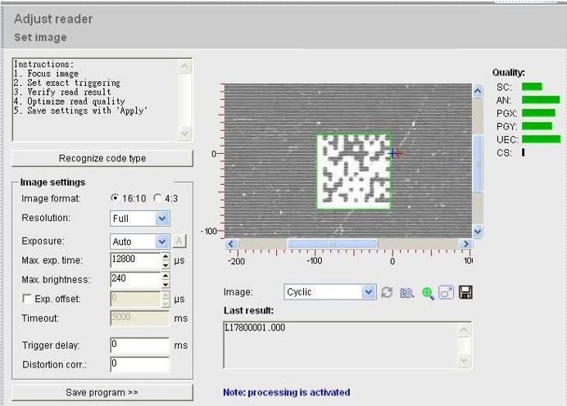Select the 4:3 image format
This screenshot has height=406, width=567.
coord(157,198)
